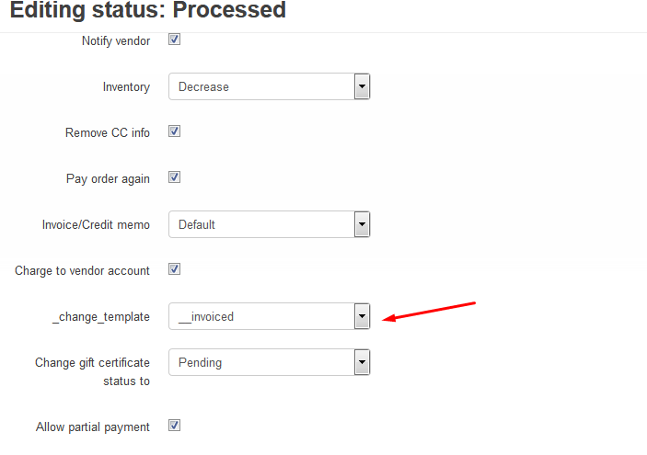Click the Pay order again label
Viewport: 647px width, 455px height.
coord(108,179)
